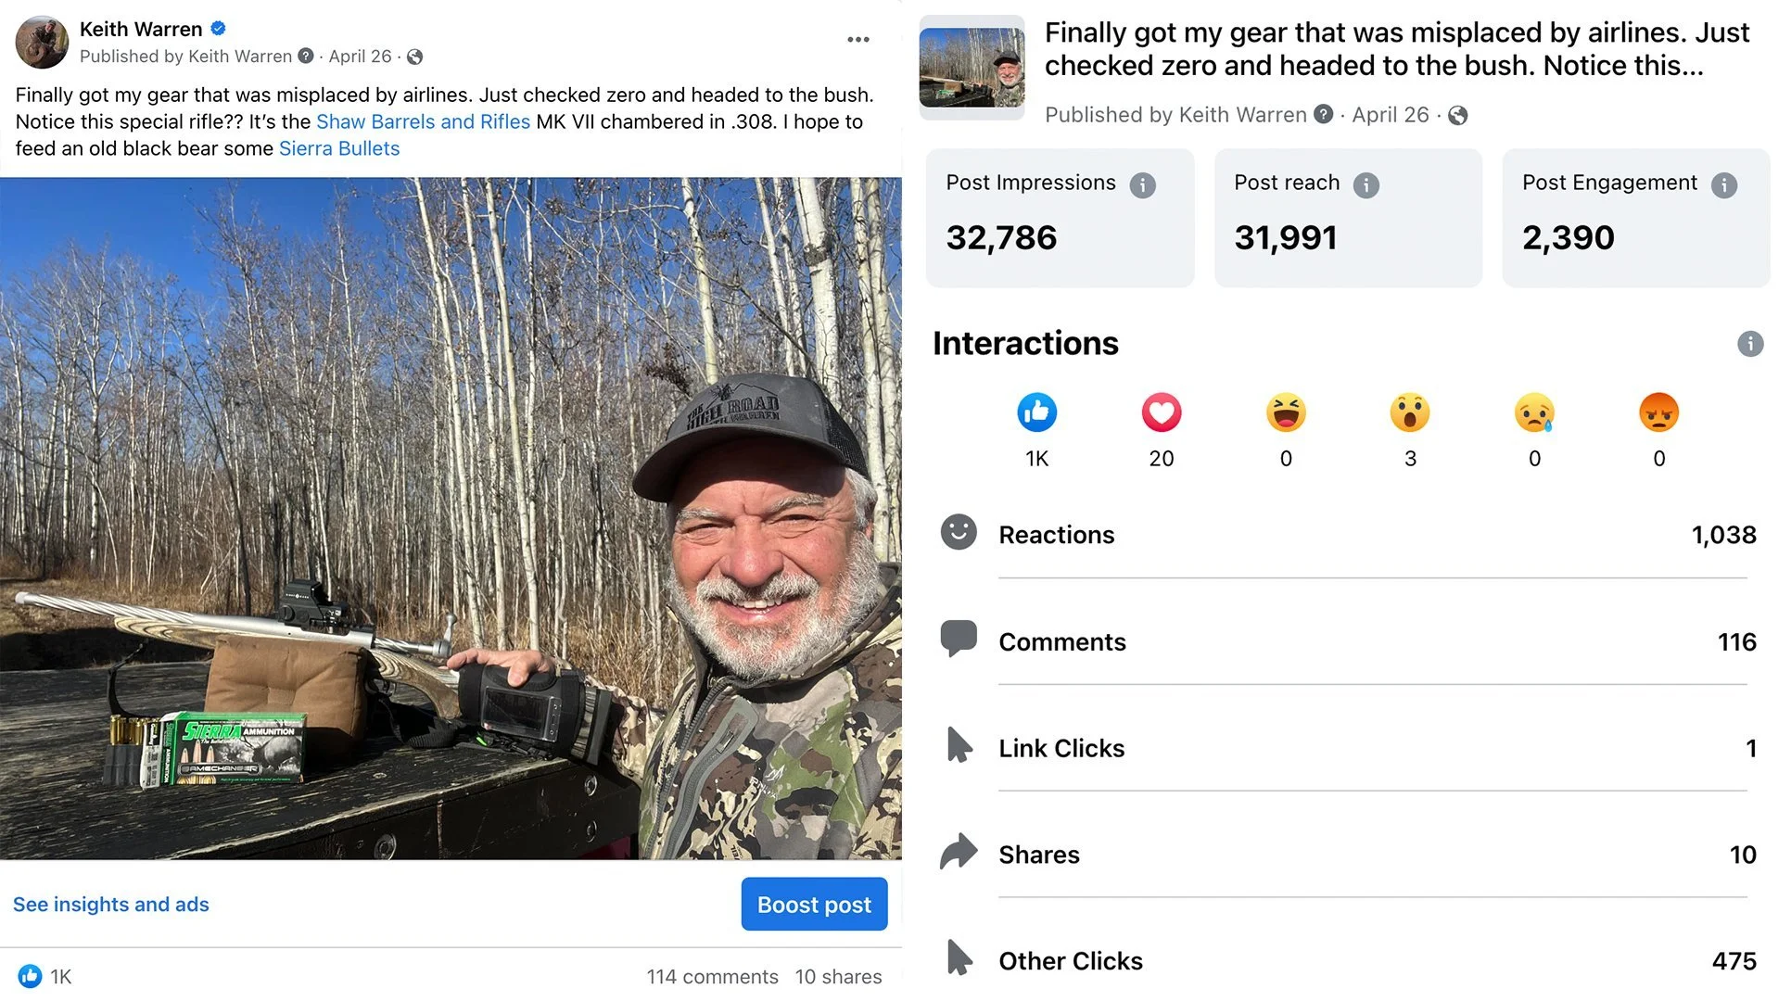Viewport: 1791px width, 1001px height.
Task: Click Keith Warren profile picture avatar
Action: (x=42, y=42)
